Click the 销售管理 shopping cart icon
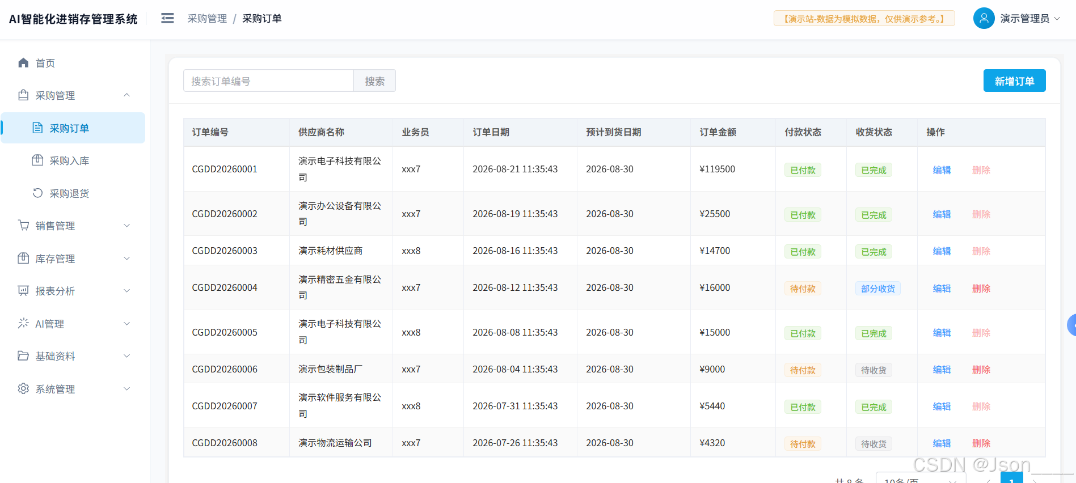Screen dimensions: 1076x483 pos(23,226)
